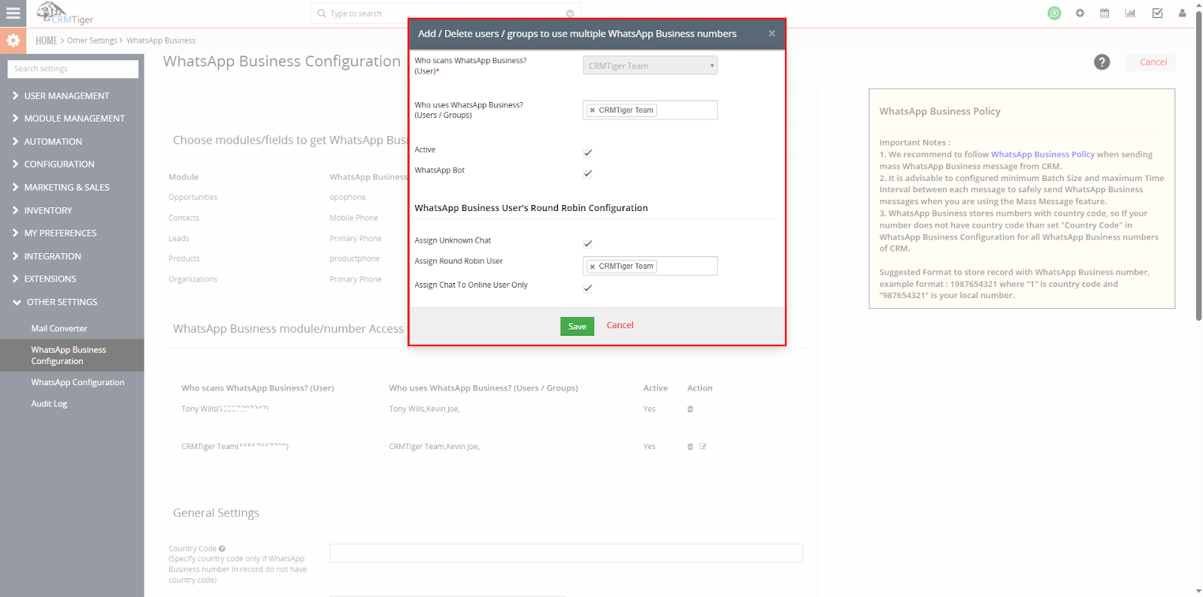This screenshot has height=597, width=1203.
Task: Collapse OTHER SETTINGS section
Action: (x=56, y=303)
